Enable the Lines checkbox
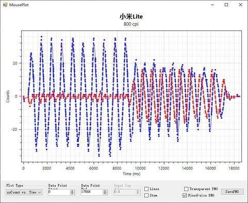 [x=146, y=189]
